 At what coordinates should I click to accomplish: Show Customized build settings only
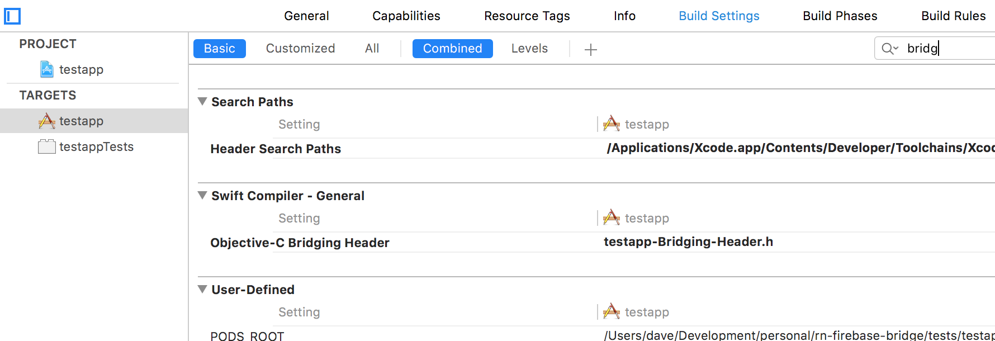[300, 49]
